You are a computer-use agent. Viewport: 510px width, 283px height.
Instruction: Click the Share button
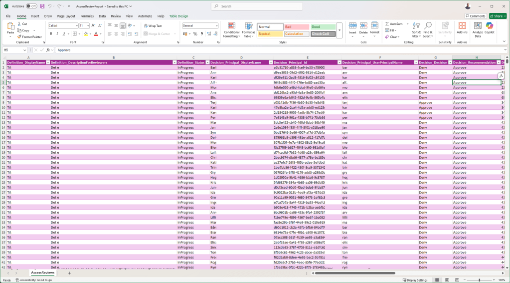(x=497, y=16)
